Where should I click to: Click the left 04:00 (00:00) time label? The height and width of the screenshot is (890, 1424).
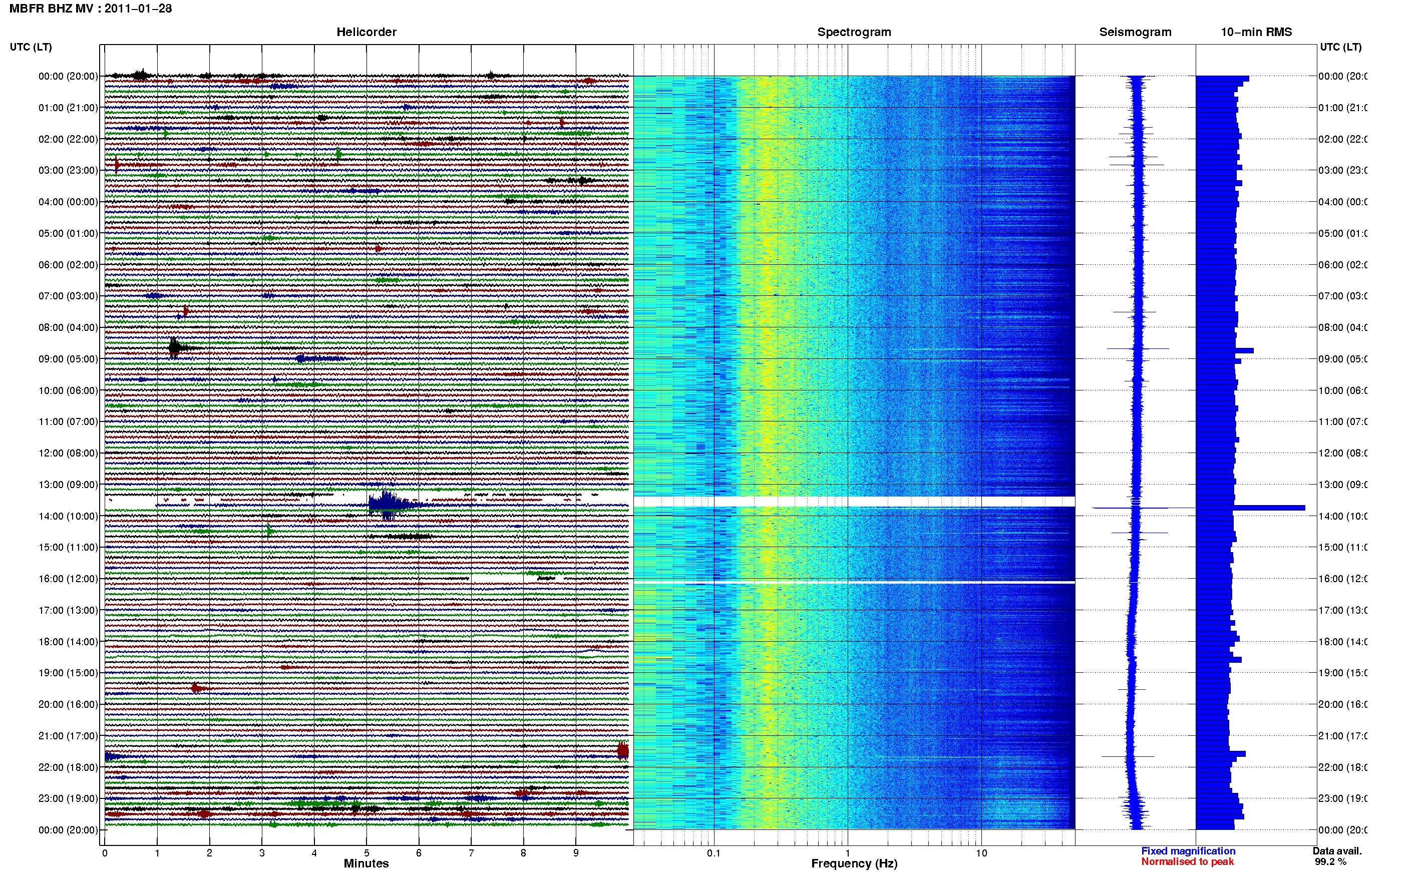coord(68,202)
